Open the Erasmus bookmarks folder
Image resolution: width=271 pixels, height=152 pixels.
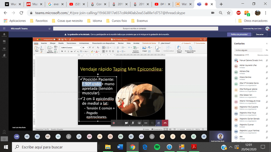coord(139,21)
